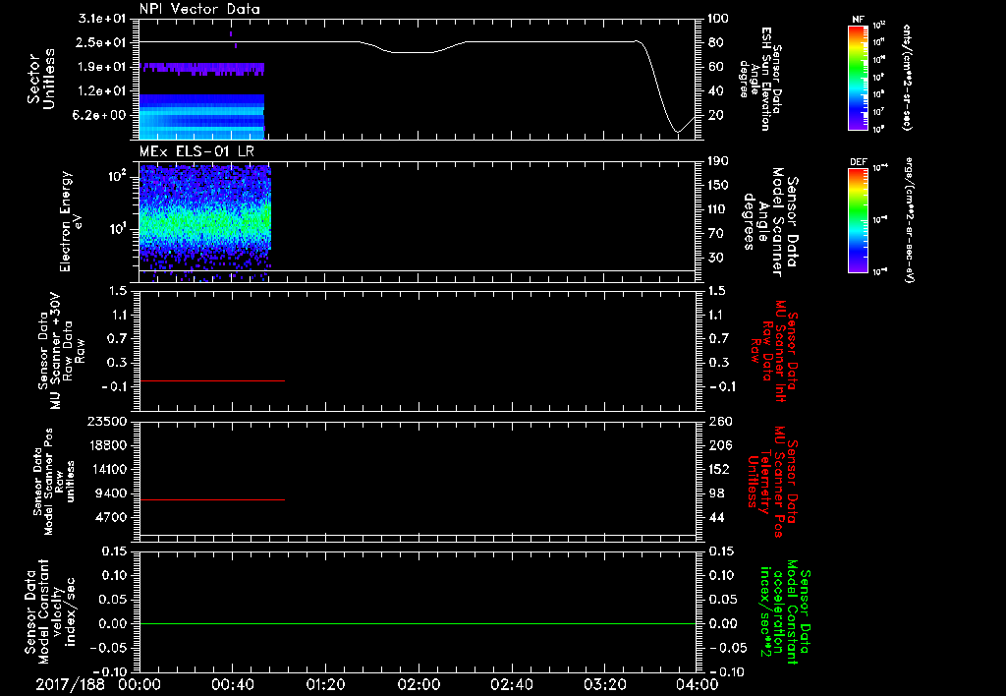Click the DEF energy flux color bar
The image size is (1006, 696).
[x=858, y=220]
